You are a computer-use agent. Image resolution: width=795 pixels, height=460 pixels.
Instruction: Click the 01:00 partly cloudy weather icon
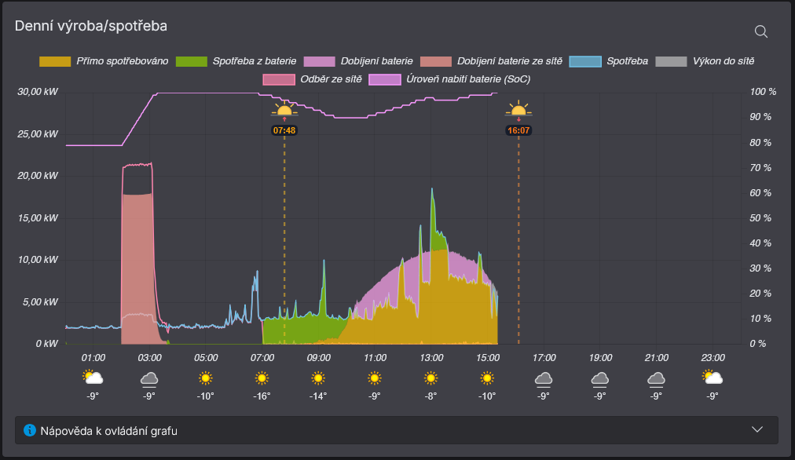point(93,378)
